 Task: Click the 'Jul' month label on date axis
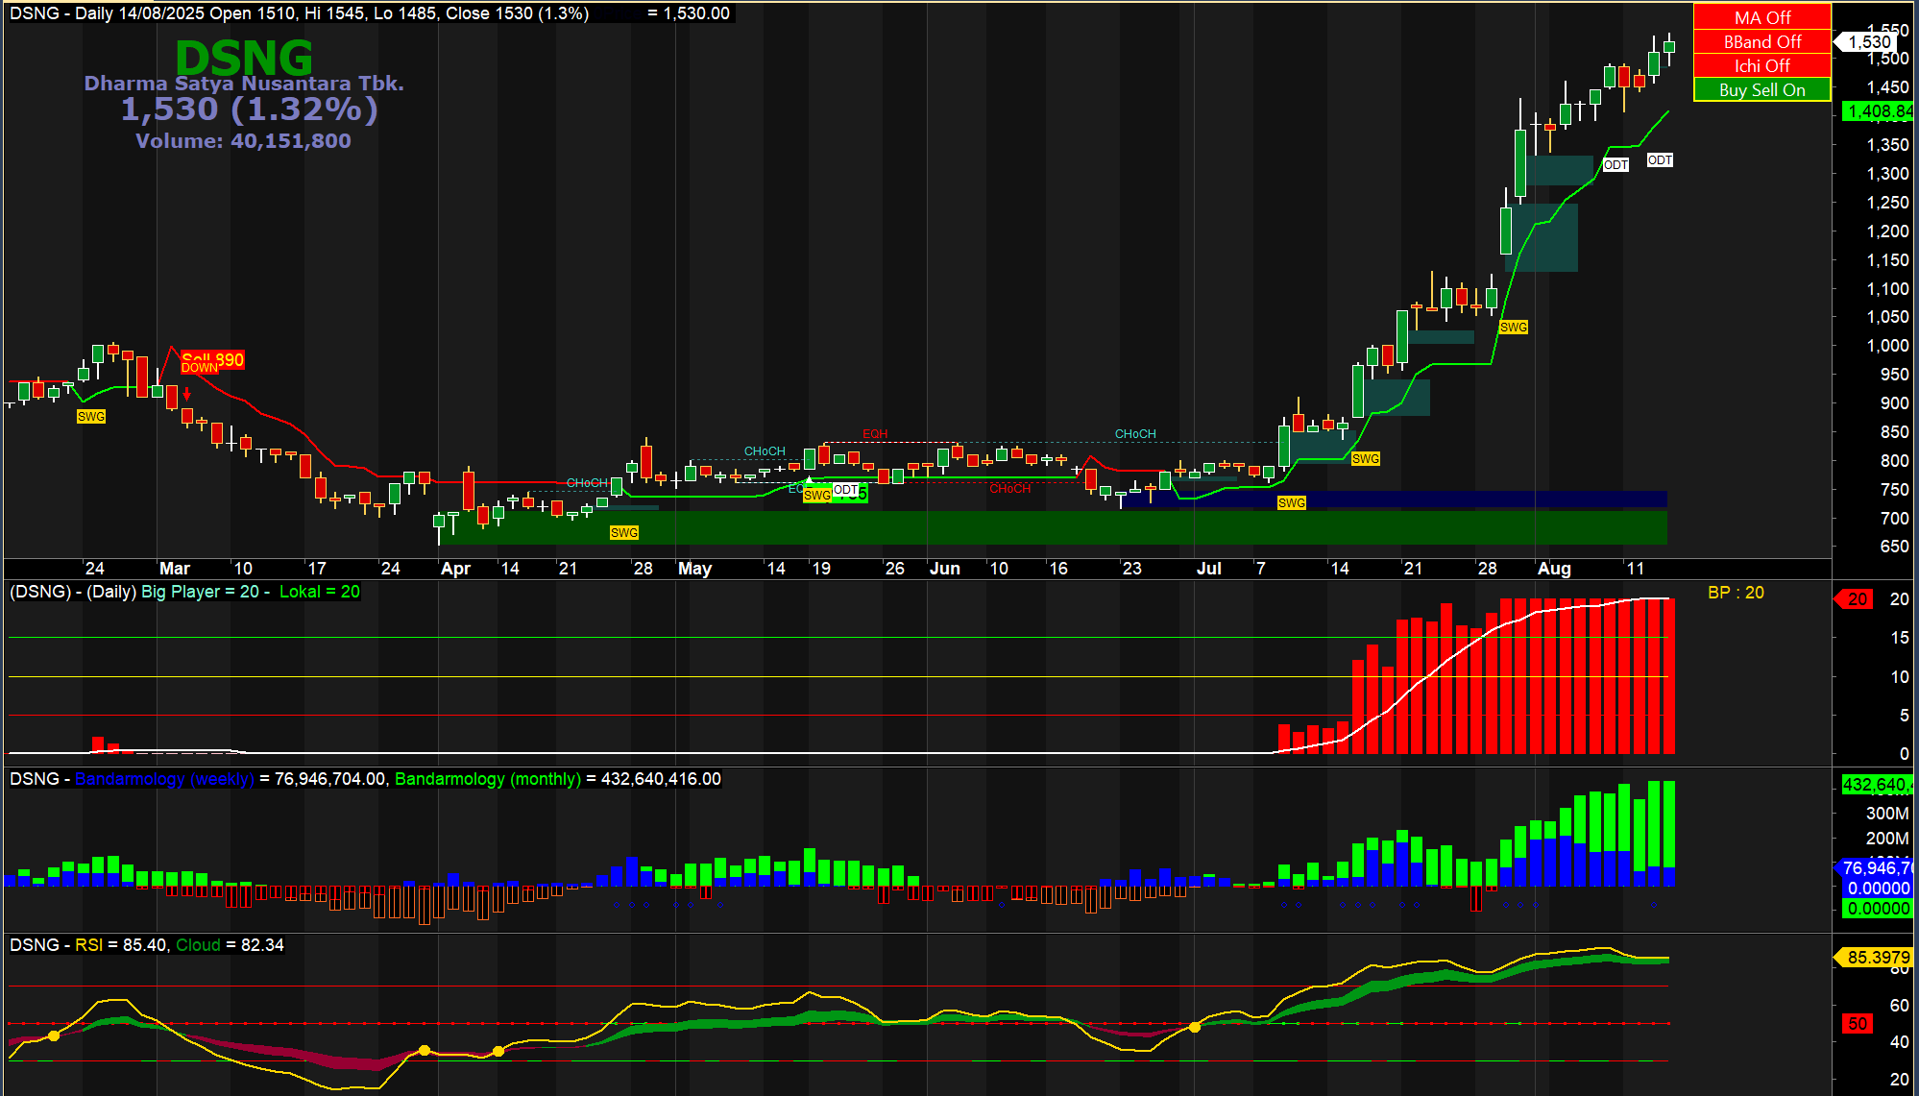pyautogui.click(x=1208, y=569)
